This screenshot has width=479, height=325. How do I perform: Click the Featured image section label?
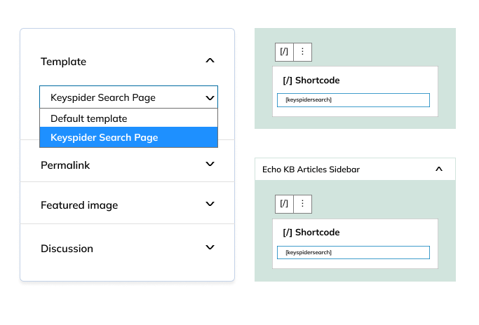click(79, 205)
